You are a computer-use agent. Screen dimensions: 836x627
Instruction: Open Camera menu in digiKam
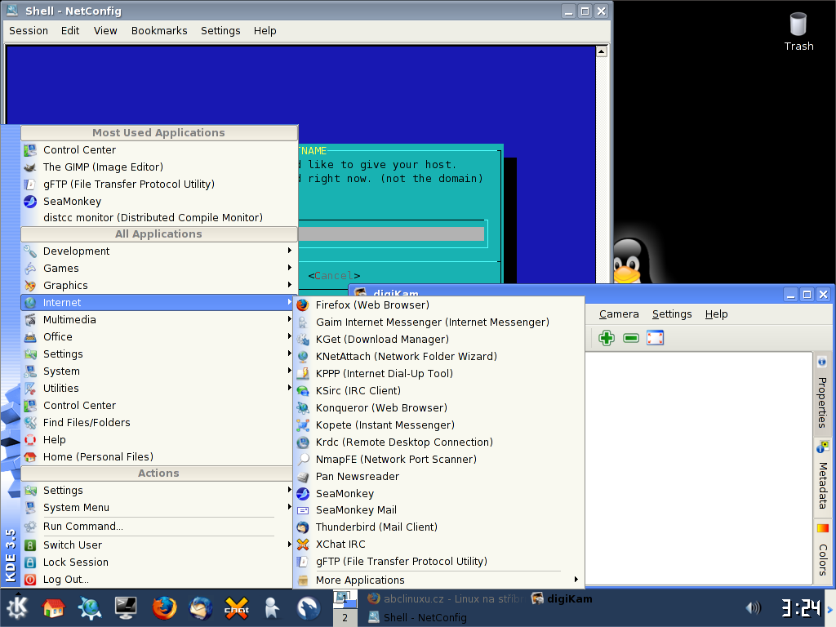(x=619, y=314)
